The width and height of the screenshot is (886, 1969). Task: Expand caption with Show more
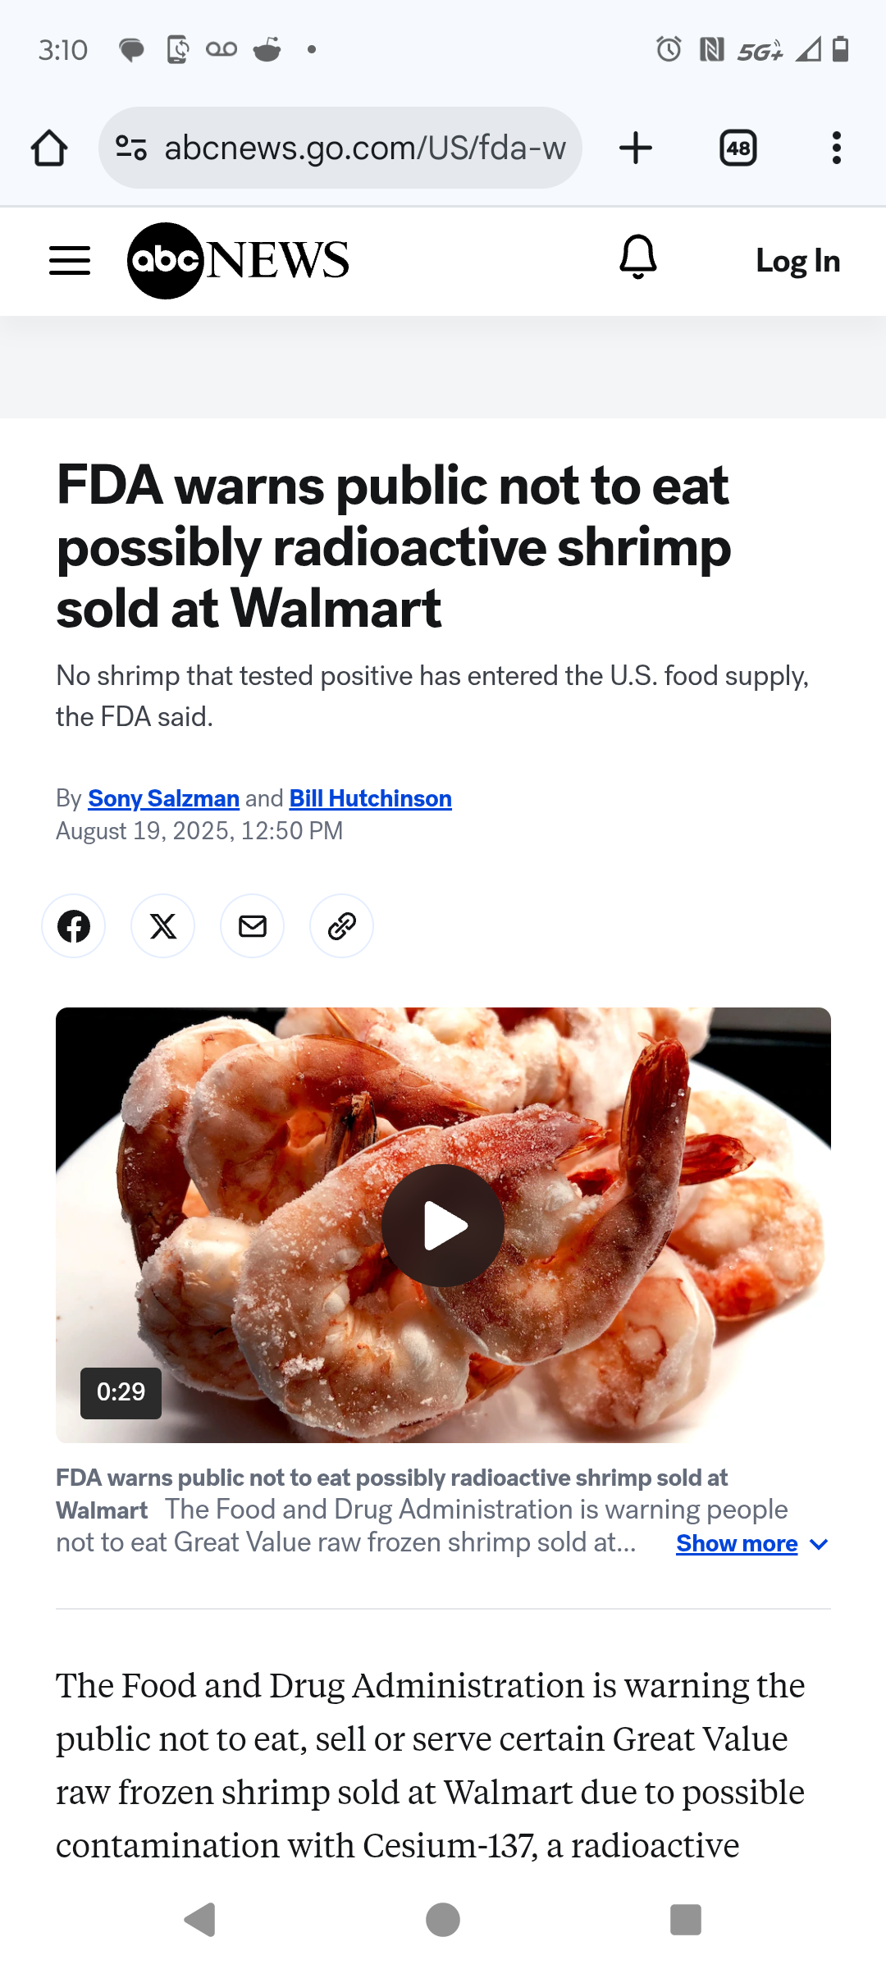tap(752, 1544)
